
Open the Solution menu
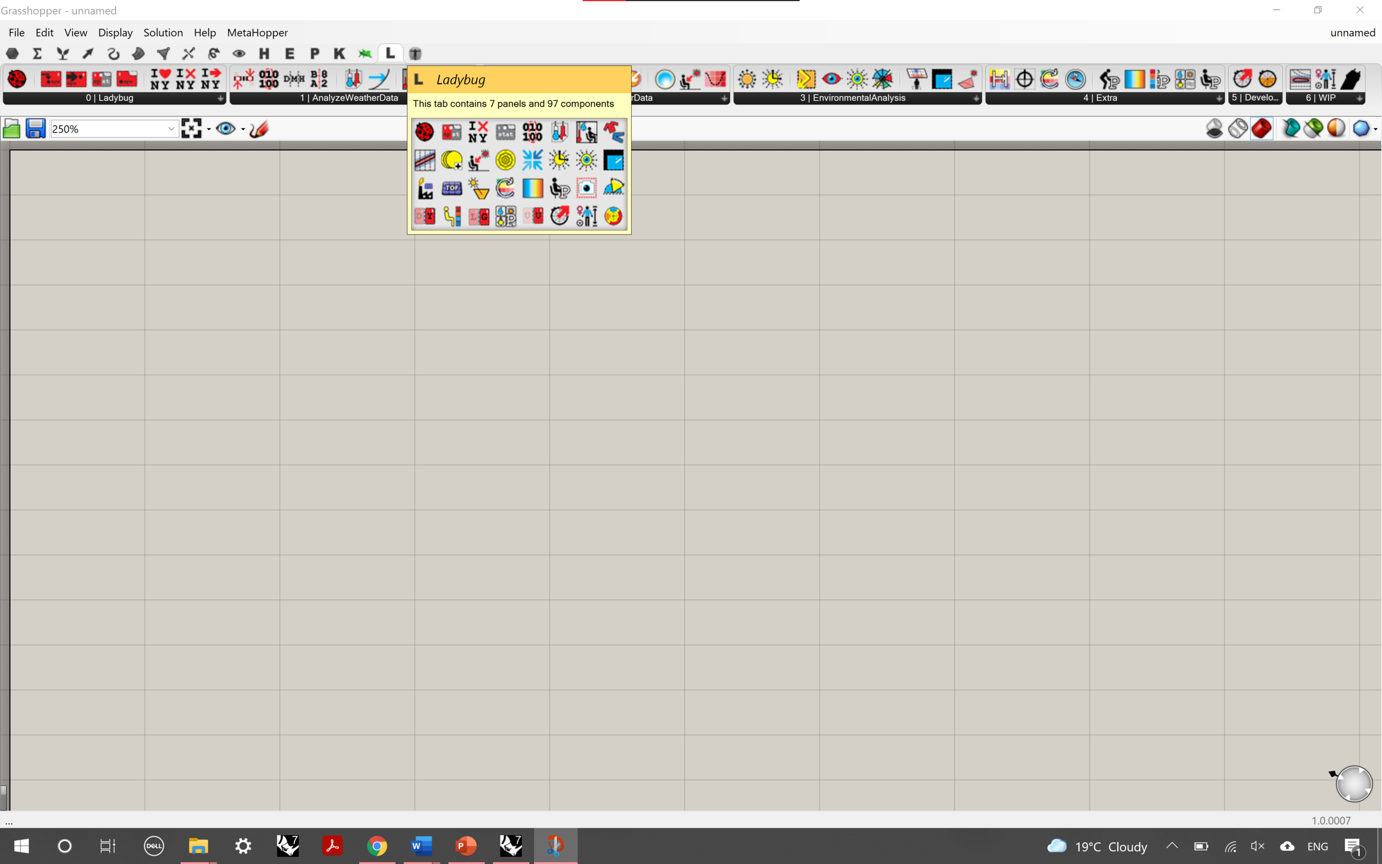[163, 33]
